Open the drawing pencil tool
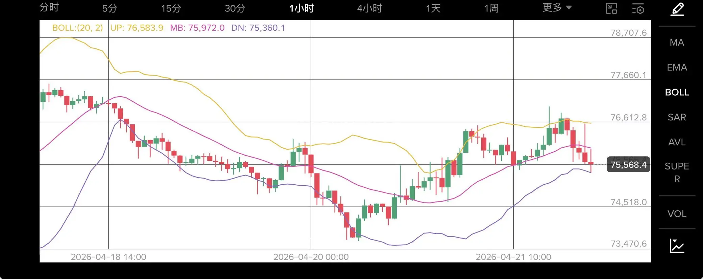 pos(677,9)
